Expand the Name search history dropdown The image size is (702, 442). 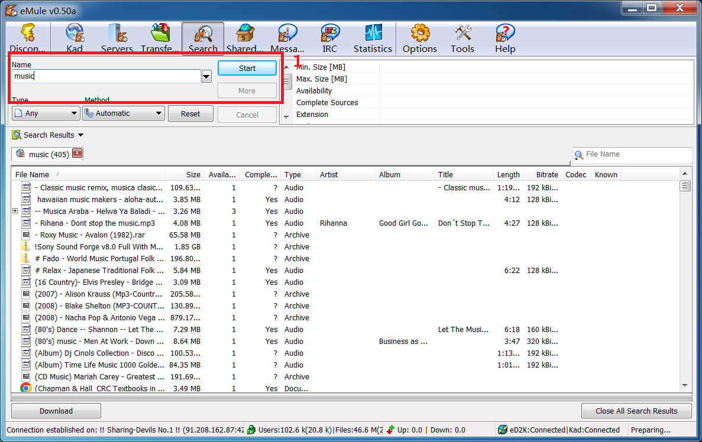pyautogui.click(x=206, y=76)
